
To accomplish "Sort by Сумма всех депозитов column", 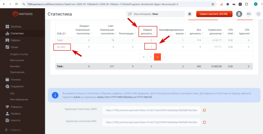I will (216, 32).
